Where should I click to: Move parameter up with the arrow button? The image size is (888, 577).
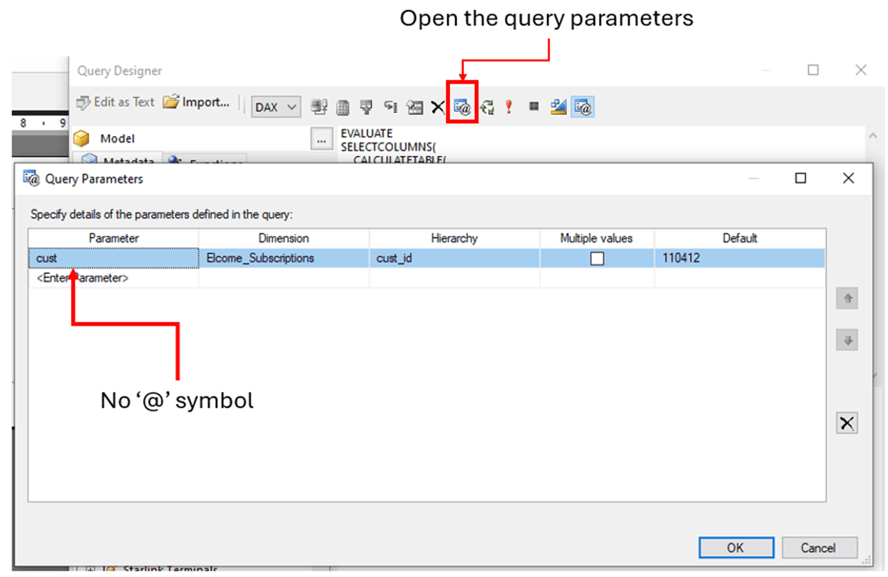pyautogui.click(x=848, y=298)
